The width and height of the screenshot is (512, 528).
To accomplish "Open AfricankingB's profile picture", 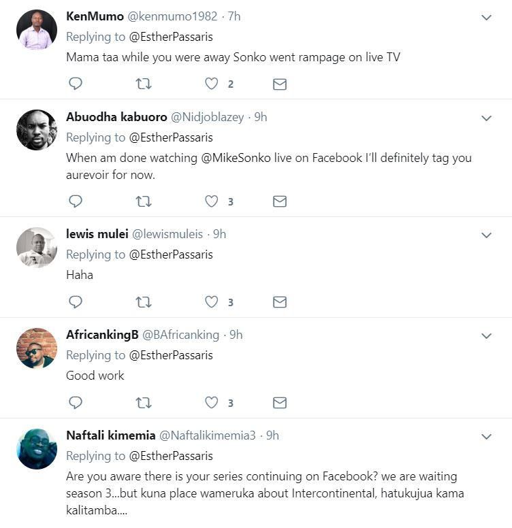I will click(37, 348).
